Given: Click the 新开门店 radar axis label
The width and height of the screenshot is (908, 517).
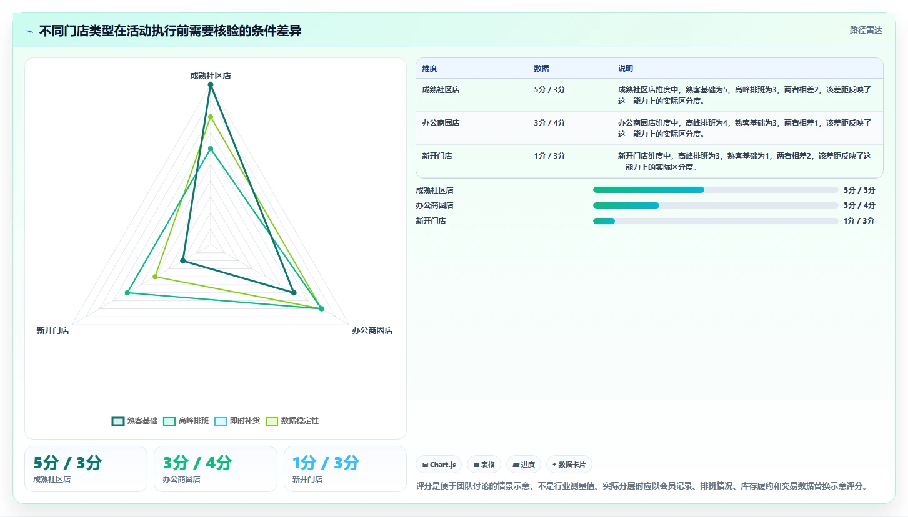Looking at the screenshot, I should [x=52, y=330].
